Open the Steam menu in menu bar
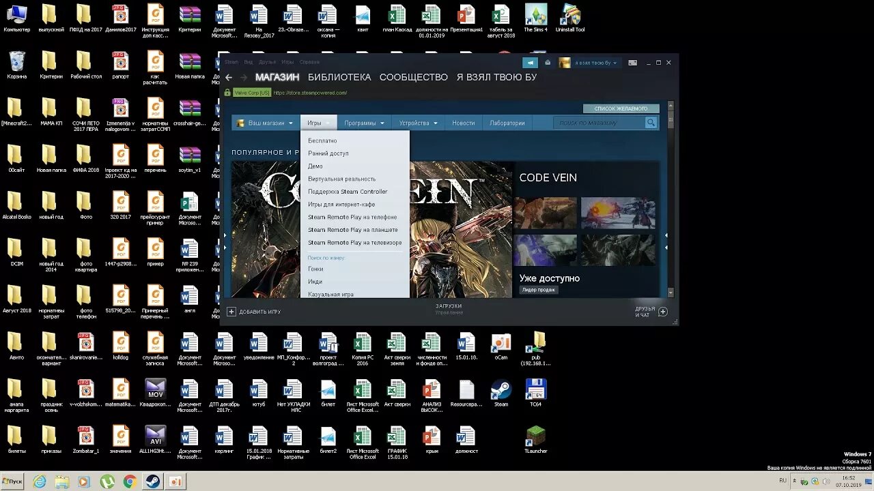The image size is (874, 491). tap(231, 62)
